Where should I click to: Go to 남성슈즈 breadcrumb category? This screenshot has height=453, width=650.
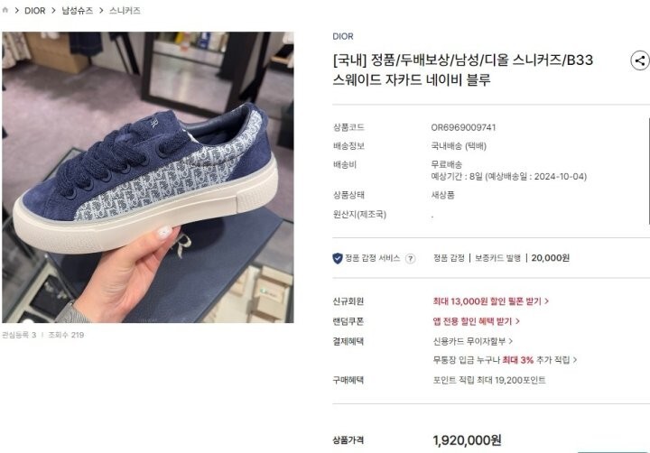77,11
